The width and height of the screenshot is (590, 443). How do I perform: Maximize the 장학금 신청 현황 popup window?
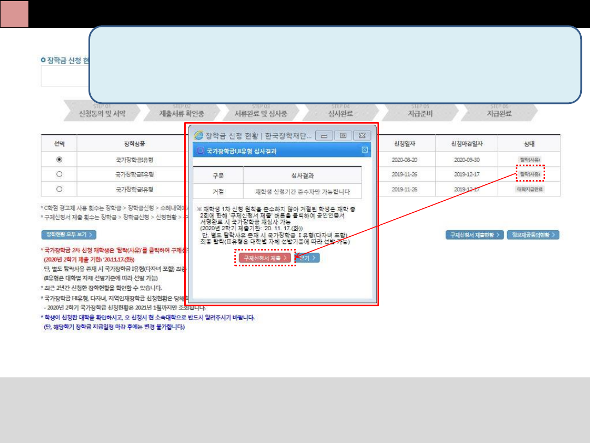click(343, 135)
